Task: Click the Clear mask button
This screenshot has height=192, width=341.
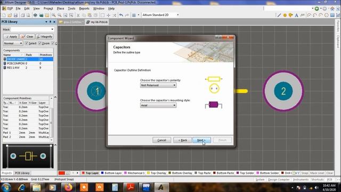Action: tap(27, 37)
